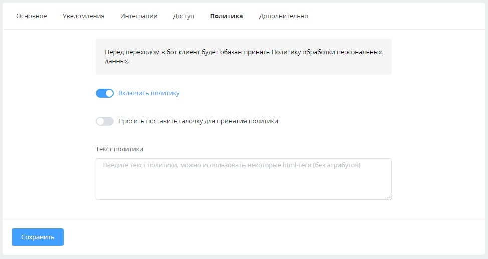
Task: Click the Просить поставить галочку label text
Action: pos(198,121)
